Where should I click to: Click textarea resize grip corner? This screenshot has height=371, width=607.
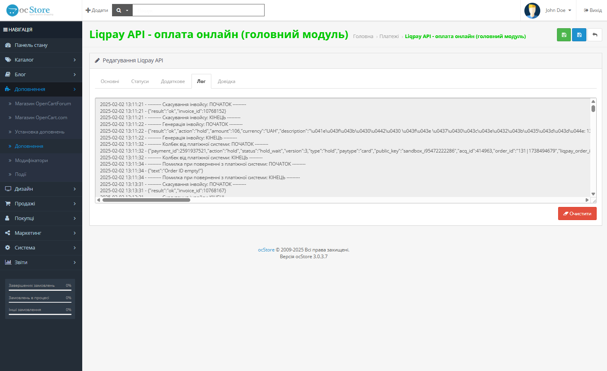594,201
